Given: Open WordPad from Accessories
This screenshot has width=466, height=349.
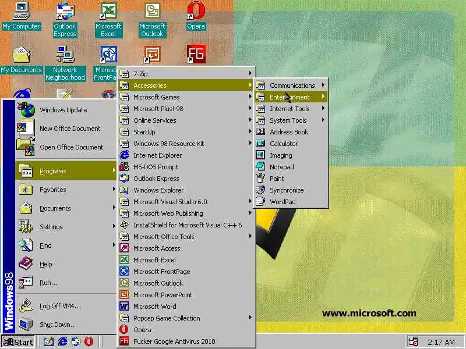Looking at the screenshot, I should (x=291, y=201).
